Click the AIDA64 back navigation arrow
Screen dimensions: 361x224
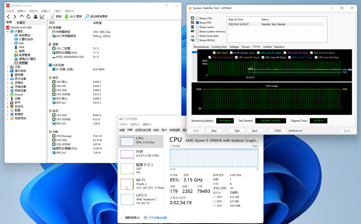click(x=8, y=16)
